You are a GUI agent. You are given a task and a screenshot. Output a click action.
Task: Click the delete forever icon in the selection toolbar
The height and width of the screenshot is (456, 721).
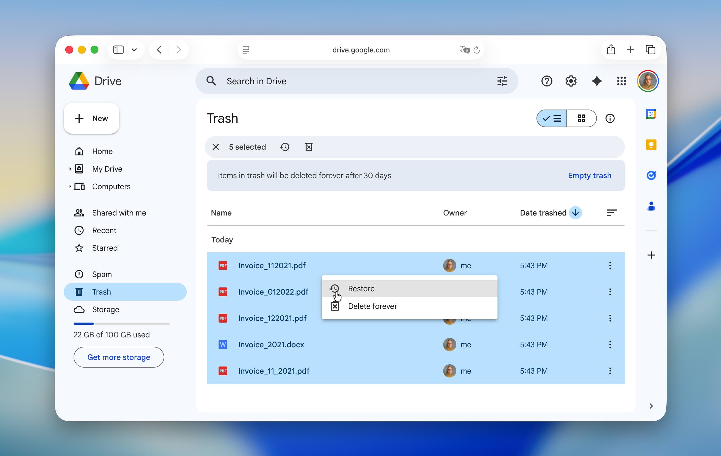pyautogui.click(x=309, y=147)
